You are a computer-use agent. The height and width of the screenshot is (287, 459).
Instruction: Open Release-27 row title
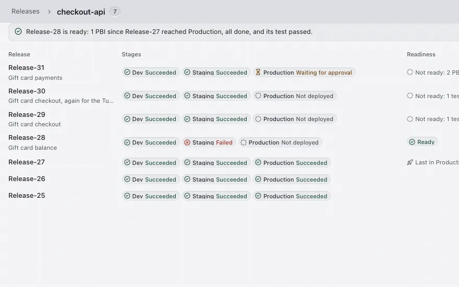[27, 162]
